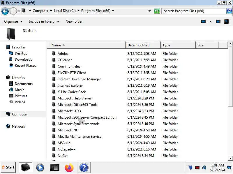
Task: Click the file list scroll down arrow
Action: 230,158
